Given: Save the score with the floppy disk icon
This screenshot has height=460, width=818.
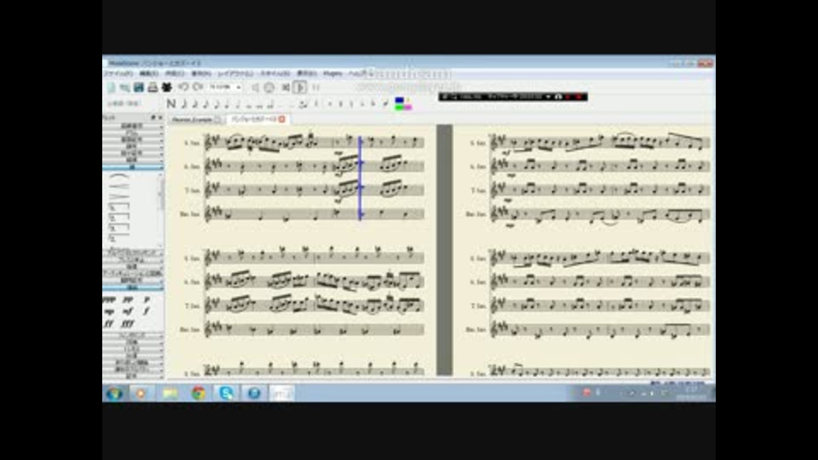Looking at the screenshot, I should click(x=138, y=88).
